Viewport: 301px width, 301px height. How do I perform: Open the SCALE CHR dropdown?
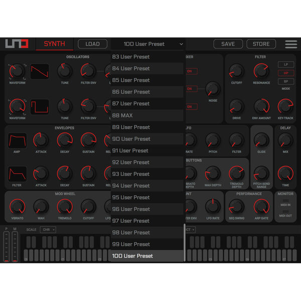48,230
